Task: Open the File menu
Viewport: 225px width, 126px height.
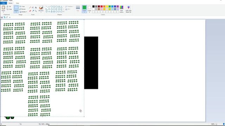Action: pyautogui.click(x=4, y=3)
